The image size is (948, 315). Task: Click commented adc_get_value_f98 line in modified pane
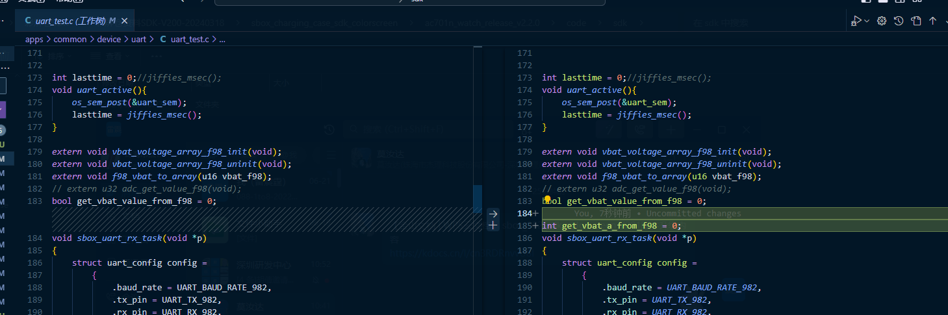tap(637, 188)
